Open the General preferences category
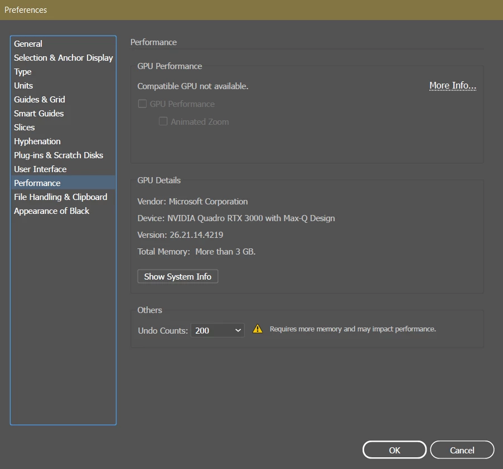Viewport: 503px width, 469px height. [x=63, y=43]
